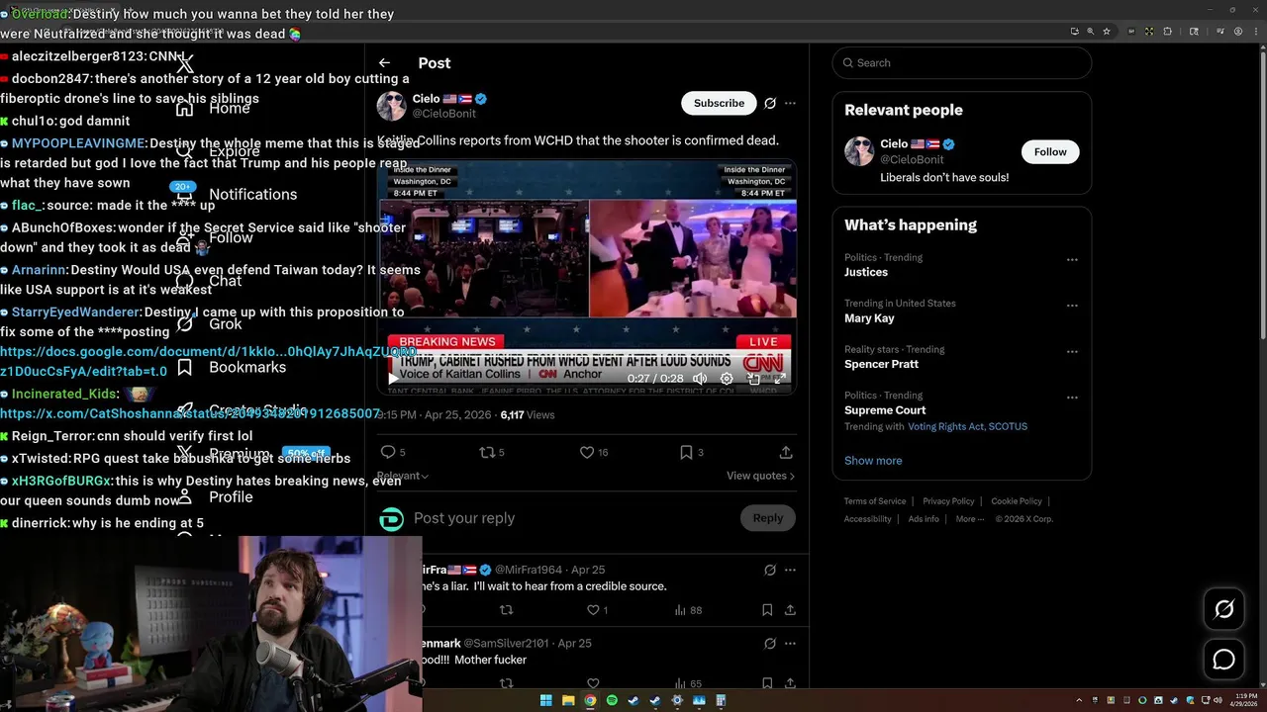Repost the post showing 5 reposts

(x=486, y=452)
